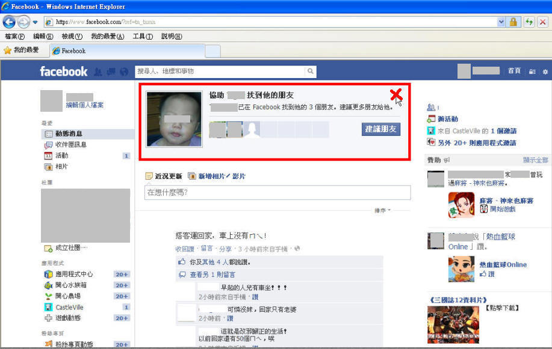Open the recent pages dropdown arrow
Screen dimensions: 552x349
[35, 22]
